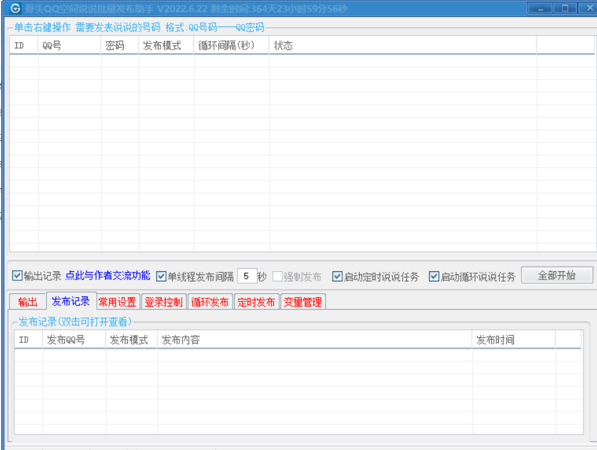Screen dimensions: 597x450
Task: Toggle 启动循环说说任务 checkbox
Action: (x=434, y=276)
